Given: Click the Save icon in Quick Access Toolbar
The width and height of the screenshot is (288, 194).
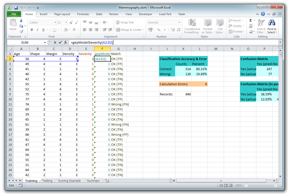Looking at the screenshot, I should [16, 8].
